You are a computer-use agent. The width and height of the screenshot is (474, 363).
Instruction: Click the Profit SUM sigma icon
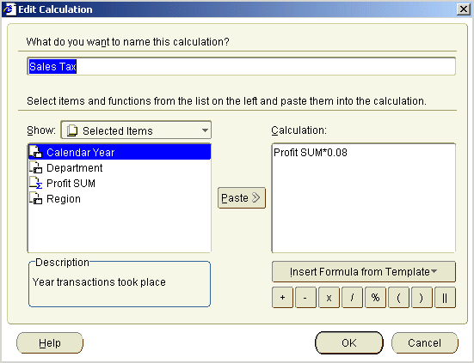pos(35,183)
